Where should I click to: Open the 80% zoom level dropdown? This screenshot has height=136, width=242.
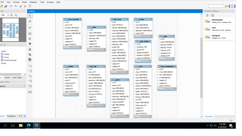8,15
